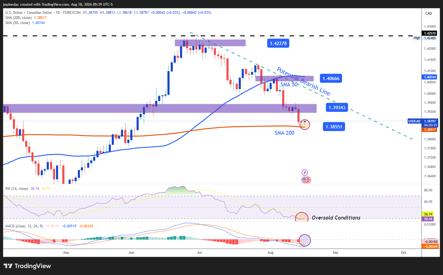
Task: Click the RSI (14, close) indicator legend
Action: pos(17,189)
